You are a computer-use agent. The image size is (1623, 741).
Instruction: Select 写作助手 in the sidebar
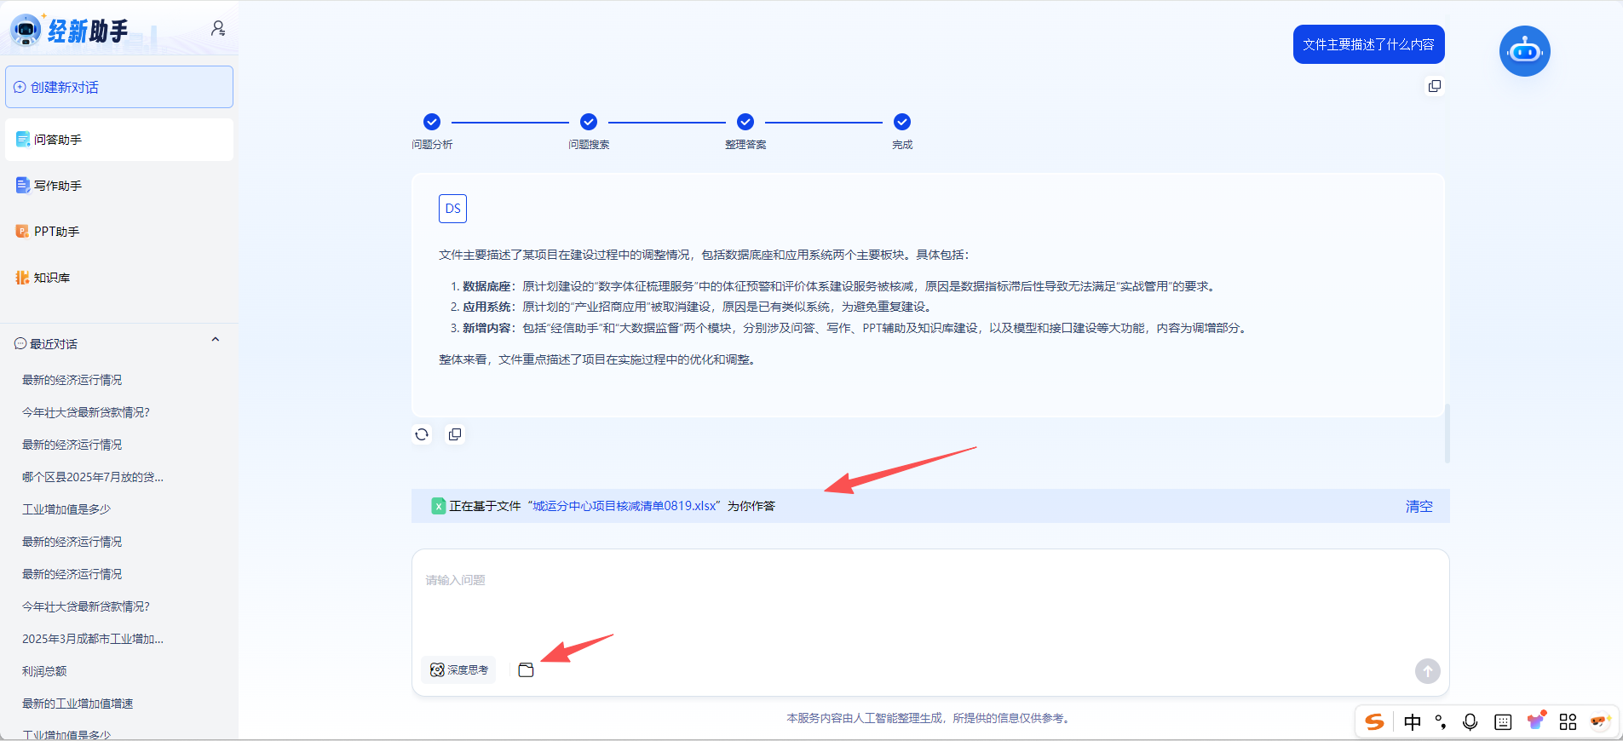[x=119, y=186]
